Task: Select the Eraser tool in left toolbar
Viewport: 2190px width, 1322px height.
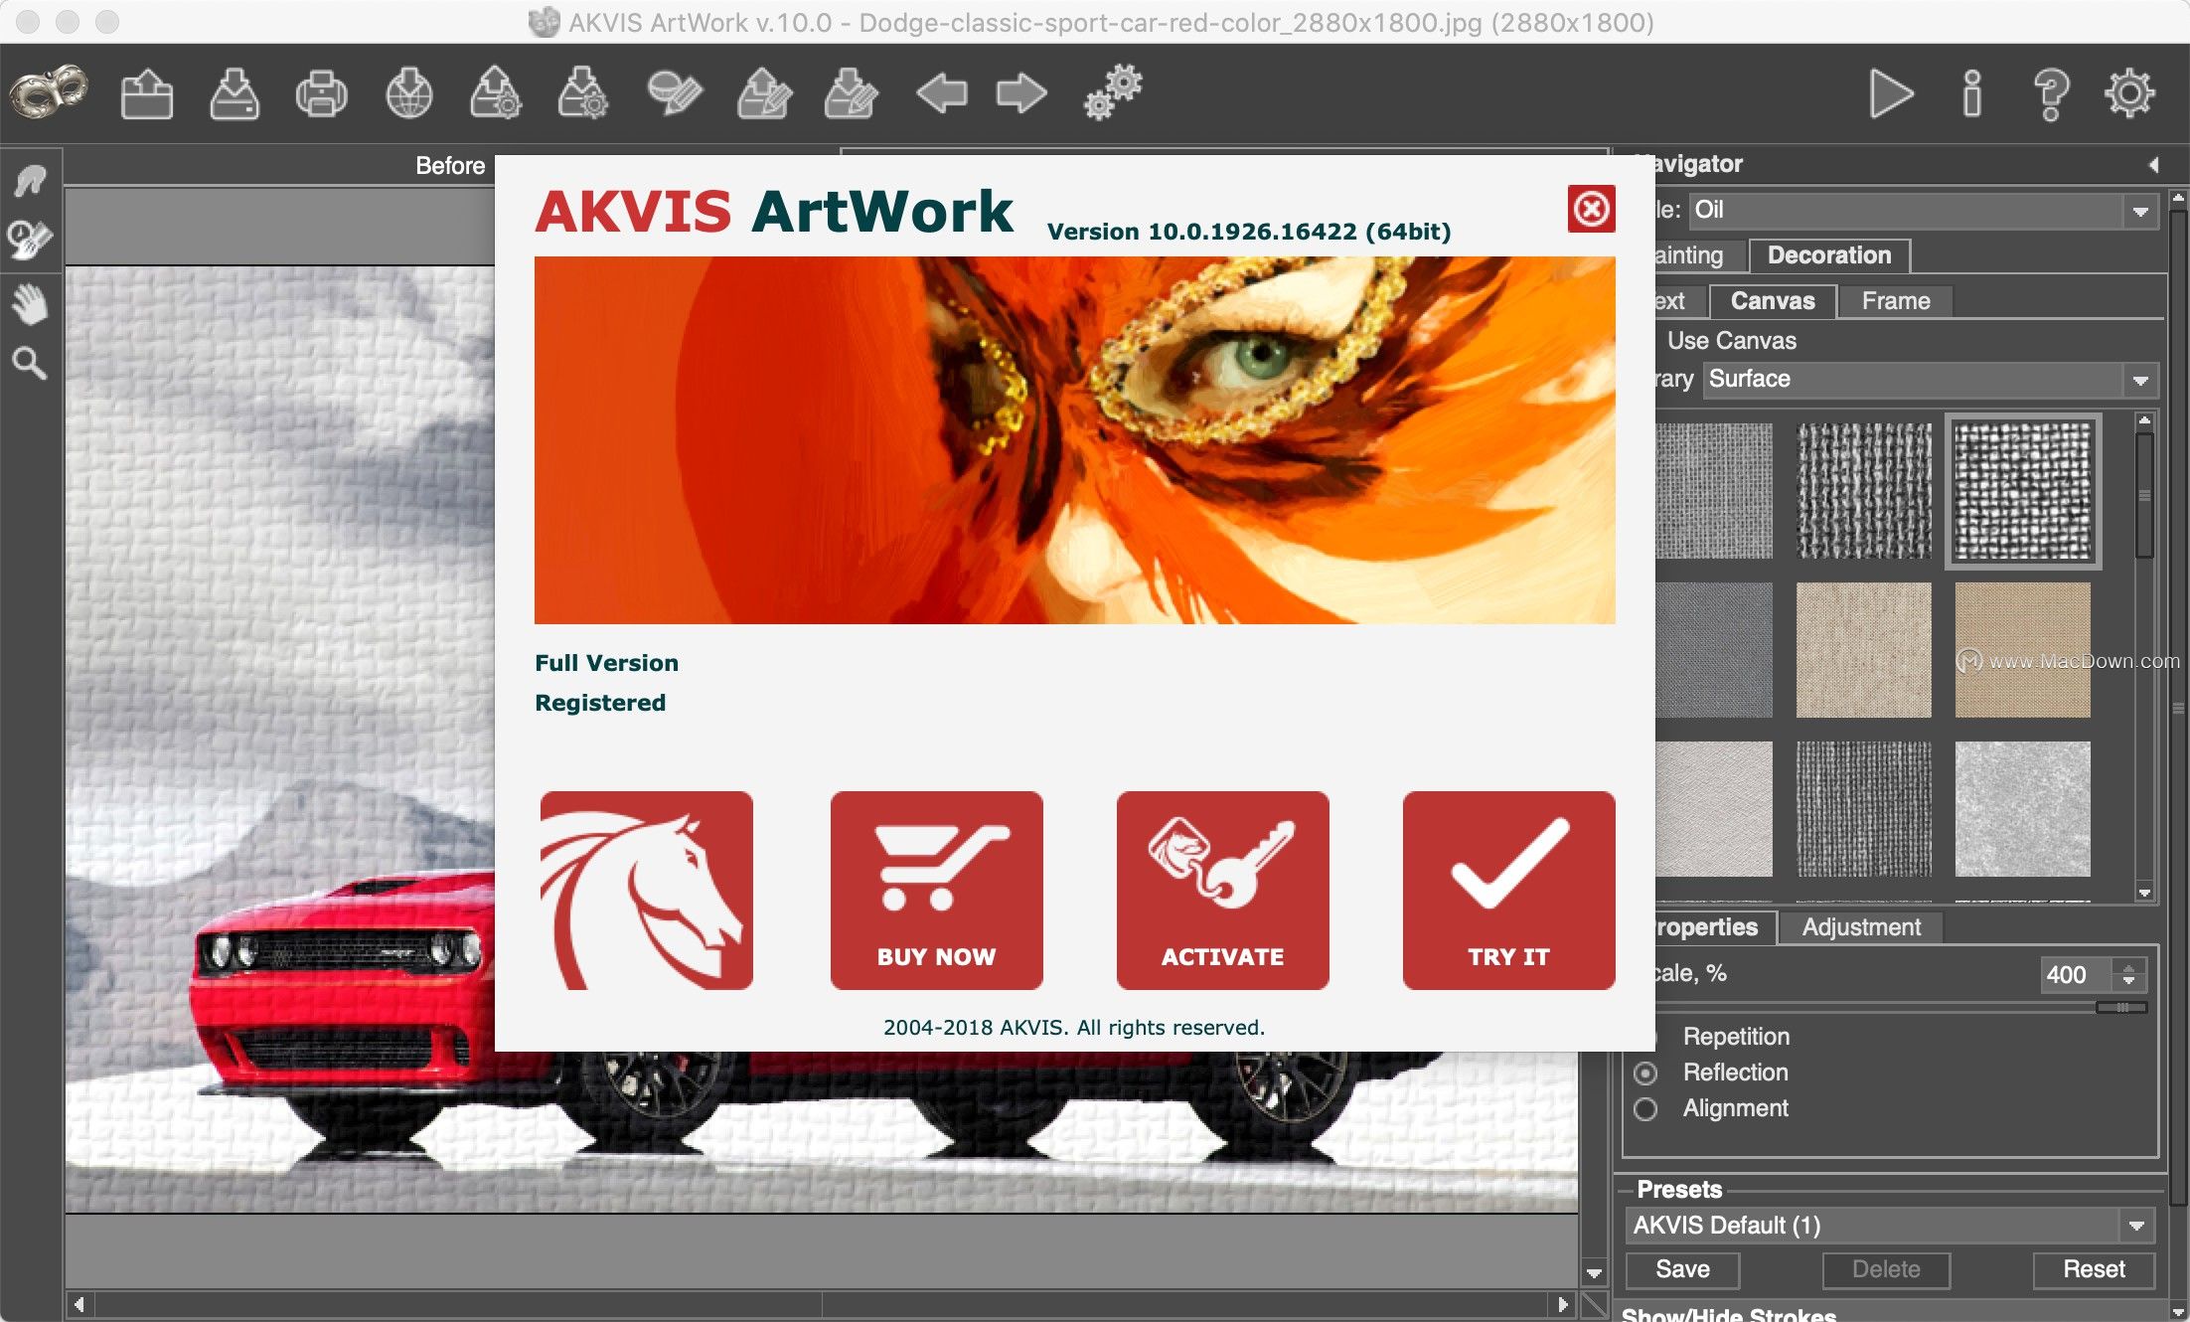Action: click(31, 240)
